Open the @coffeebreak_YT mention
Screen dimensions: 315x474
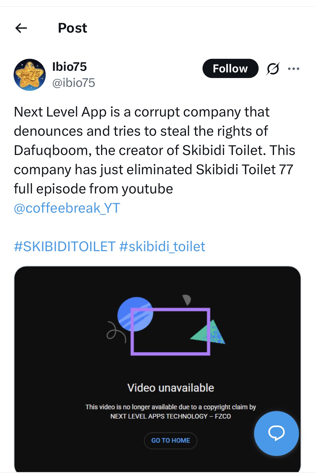point(67,208)
